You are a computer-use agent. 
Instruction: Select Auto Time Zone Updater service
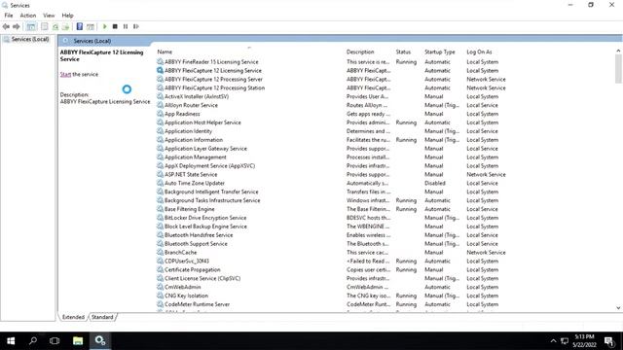coord(195,184)
